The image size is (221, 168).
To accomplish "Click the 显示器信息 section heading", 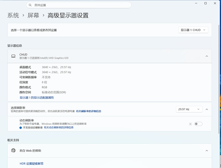I will [x=15, y=46].
